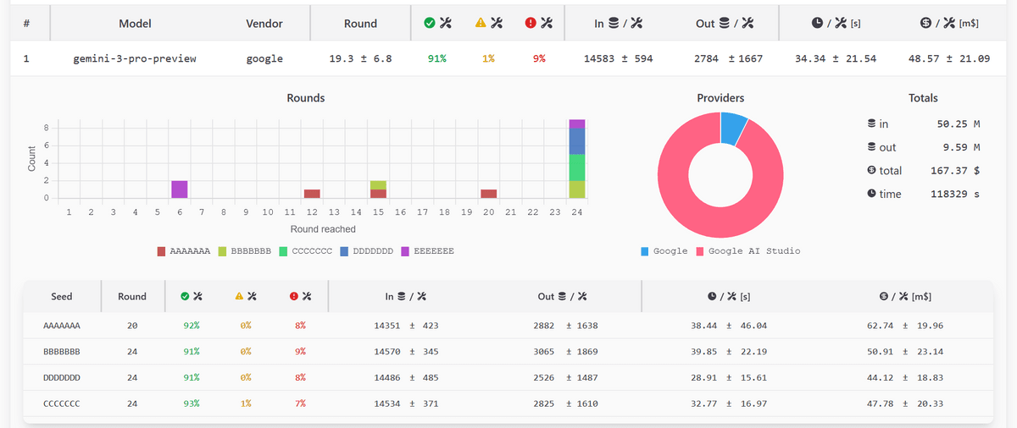Click the dollar cost column header in top table

(x=949, y=24)
